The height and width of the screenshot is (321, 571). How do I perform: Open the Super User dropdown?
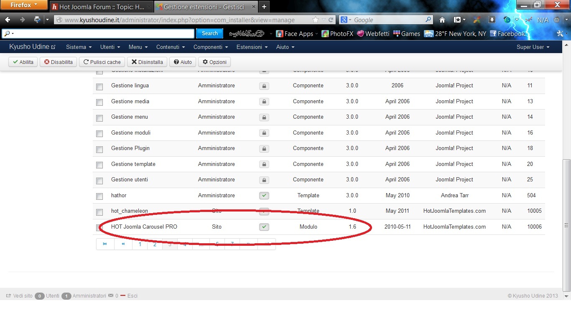533,47
